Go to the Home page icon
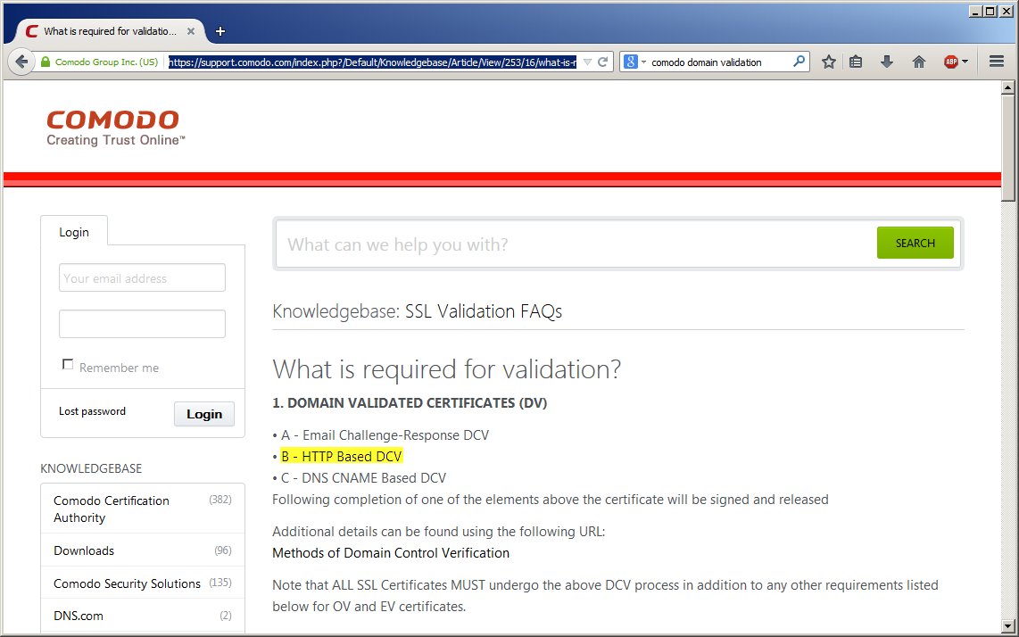Viewport: 1019px width, 637px height. pos(919,62)
